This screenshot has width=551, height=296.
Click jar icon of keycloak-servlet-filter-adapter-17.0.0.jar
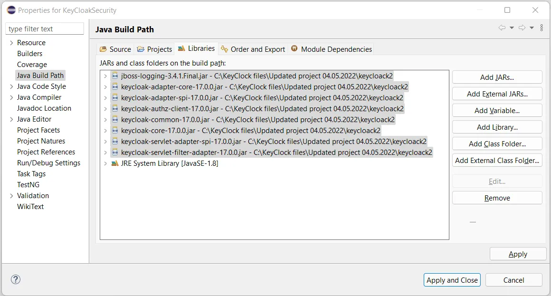pos(115,152)
